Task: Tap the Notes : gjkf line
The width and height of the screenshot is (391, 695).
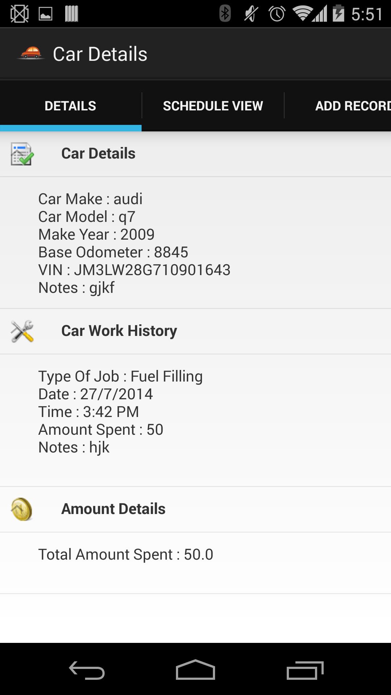Action: click(x=76, y=288)
